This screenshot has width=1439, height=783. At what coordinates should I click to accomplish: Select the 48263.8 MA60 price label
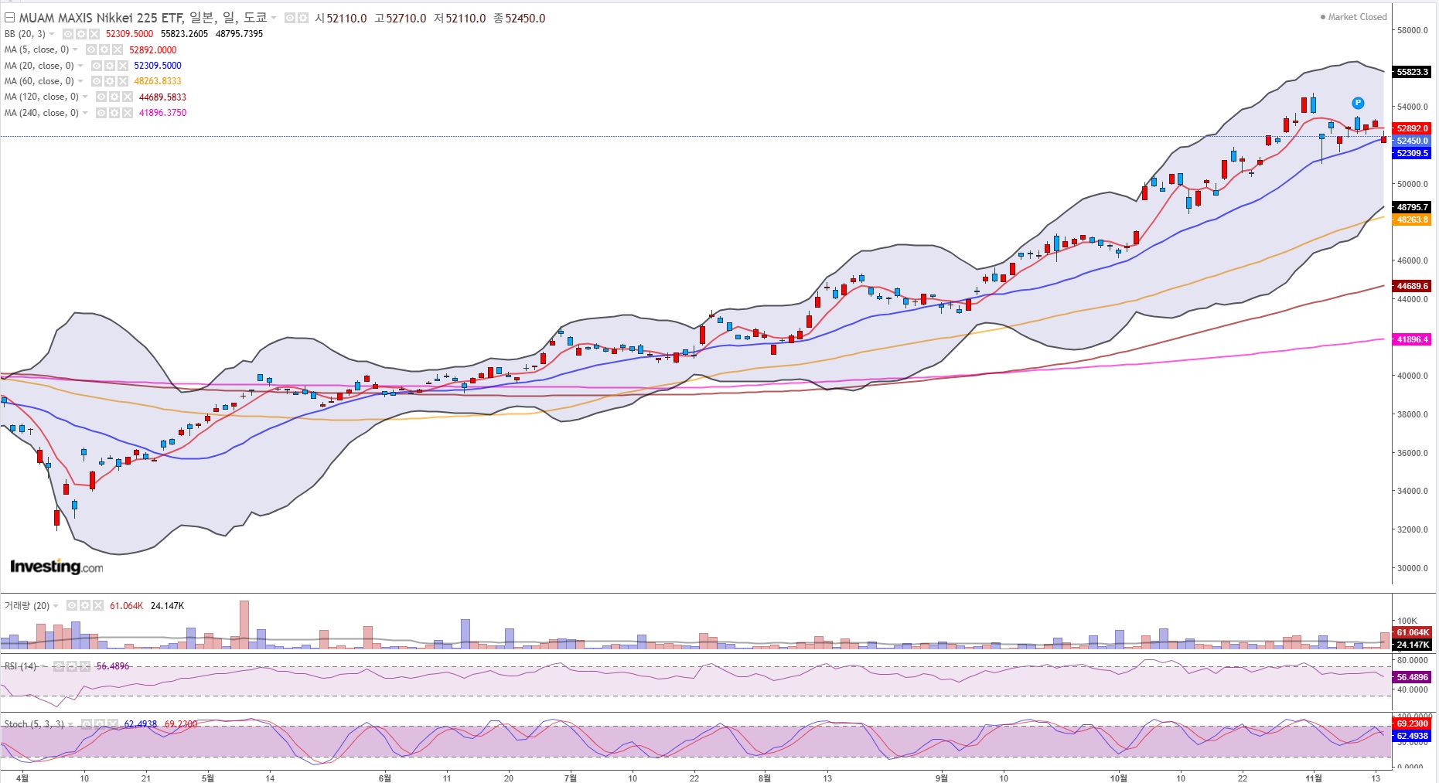tap(1413, 220)
